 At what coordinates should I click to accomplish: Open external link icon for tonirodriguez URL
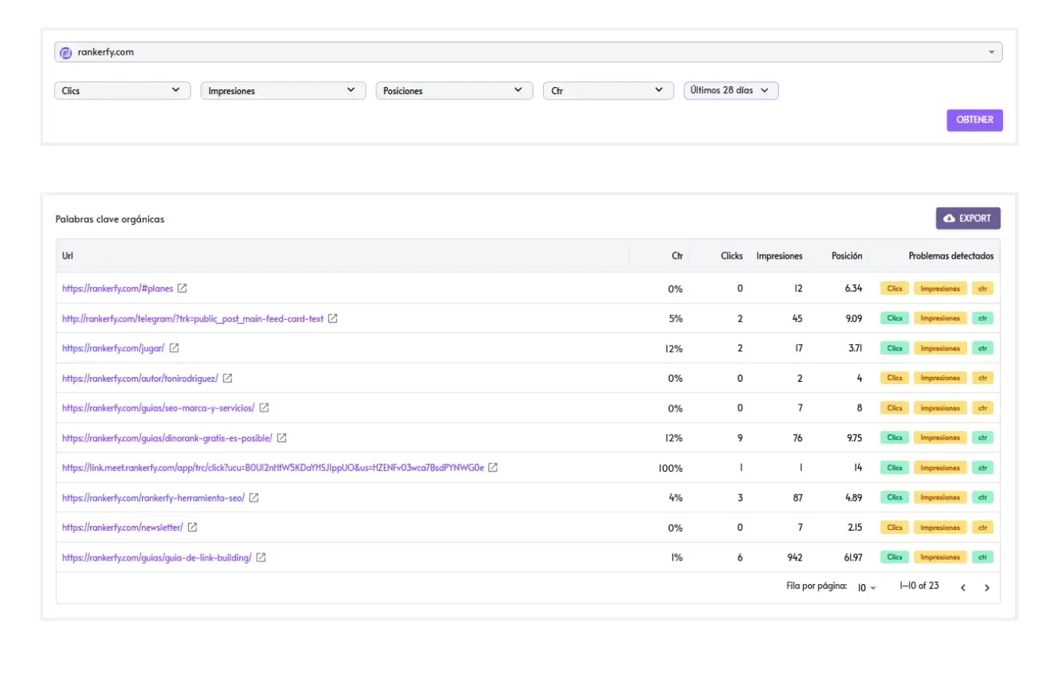tap(227, 378)
